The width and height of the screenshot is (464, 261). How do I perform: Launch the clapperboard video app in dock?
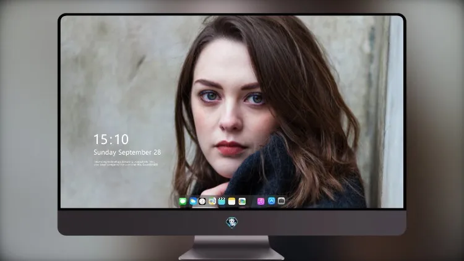coord(221,202)
